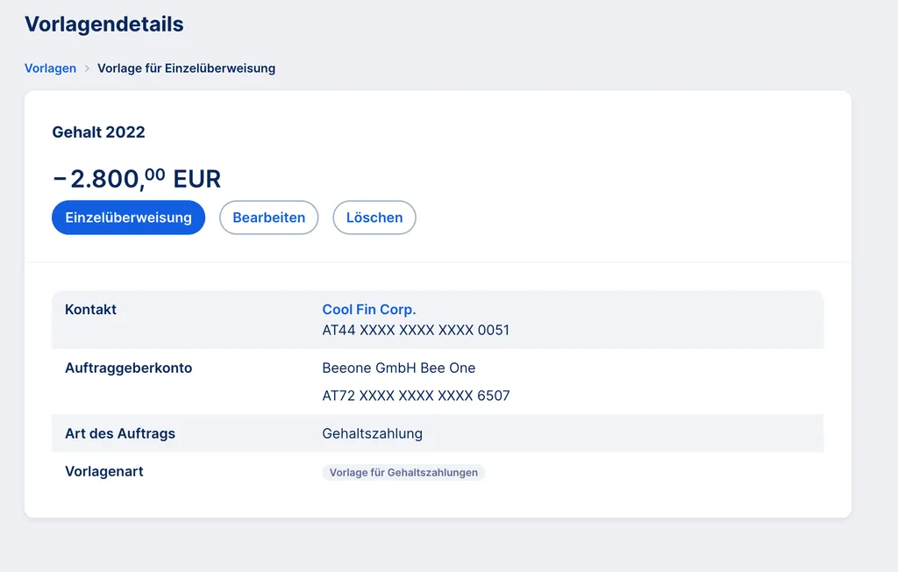Click the EUR currency text
The height and width of the screenshot is (572, 898).
click(197, 180)
